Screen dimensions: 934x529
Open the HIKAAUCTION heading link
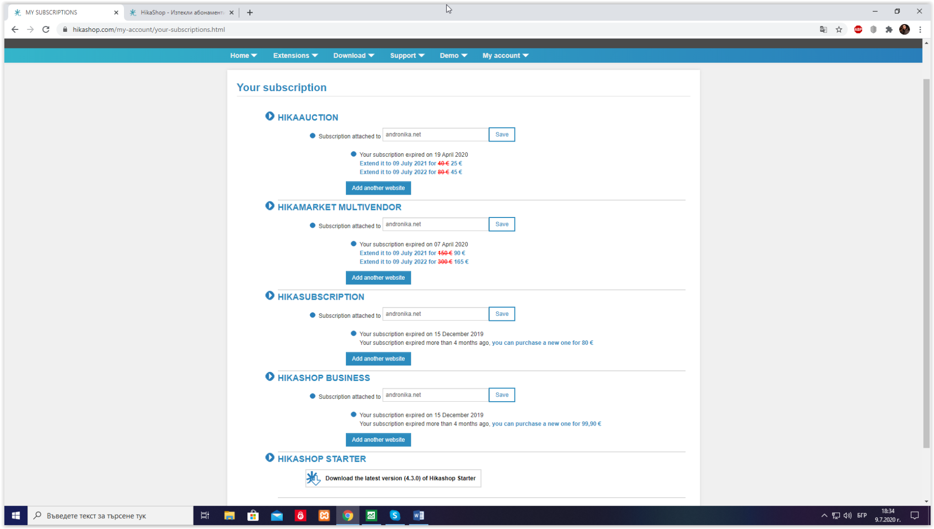pyautogui.click(x=308, y=118)
